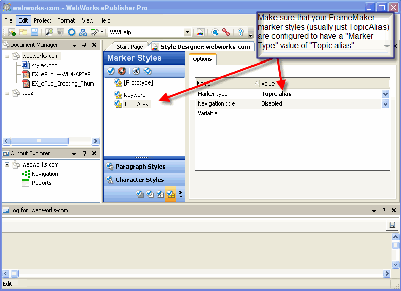
Task: Click the greyed-out camera-like toolbar icon
Action: point(60,32)
